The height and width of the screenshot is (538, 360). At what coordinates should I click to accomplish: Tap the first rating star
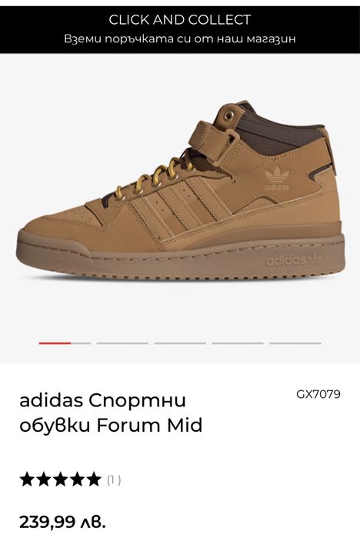click(27, 480)
